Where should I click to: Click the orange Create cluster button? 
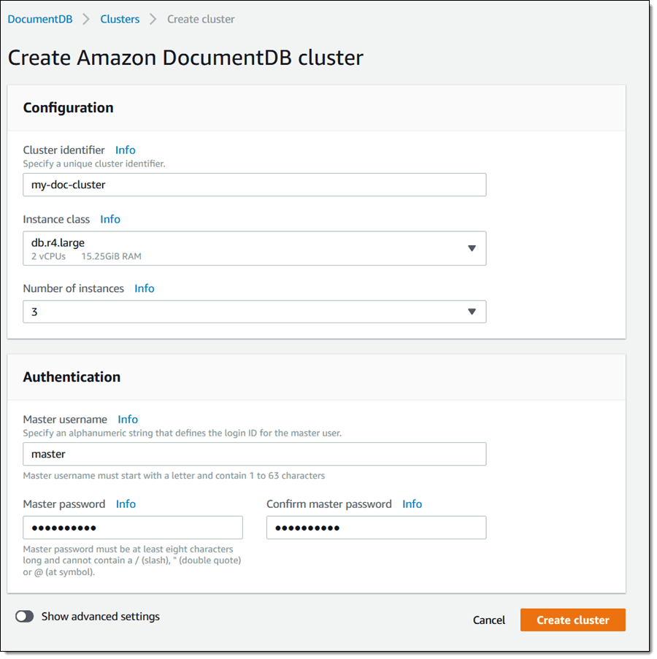pyautogui.click(x=572, y=620)
